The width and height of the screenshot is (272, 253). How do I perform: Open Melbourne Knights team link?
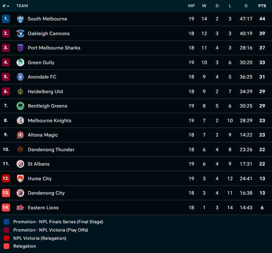pos(49,120)
